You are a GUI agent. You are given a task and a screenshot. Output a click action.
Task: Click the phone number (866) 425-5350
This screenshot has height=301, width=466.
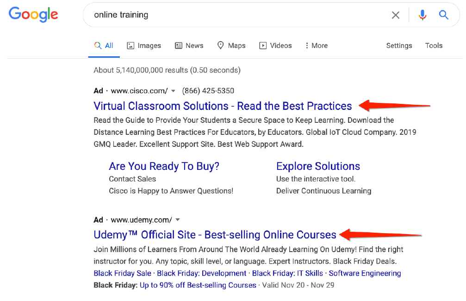[x=208, y=91]
